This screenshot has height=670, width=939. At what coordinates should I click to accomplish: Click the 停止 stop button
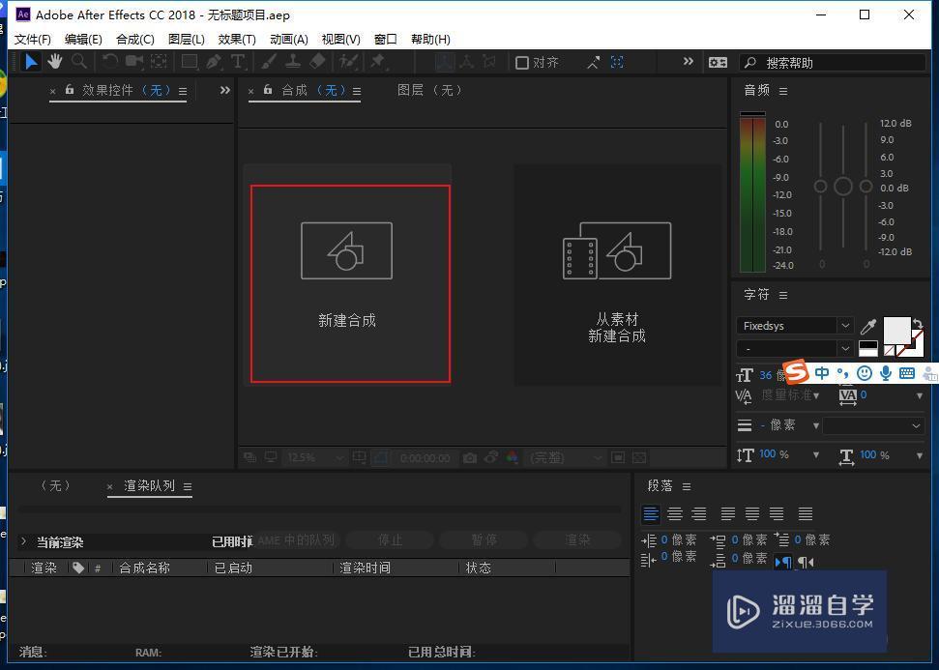[x=390, y=540]
